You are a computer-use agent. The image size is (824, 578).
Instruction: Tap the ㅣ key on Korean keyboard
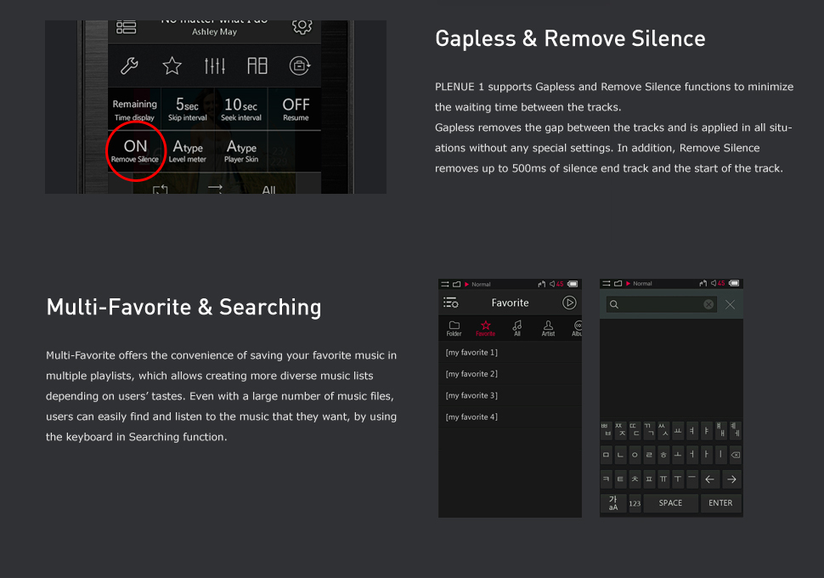(720, 455)
